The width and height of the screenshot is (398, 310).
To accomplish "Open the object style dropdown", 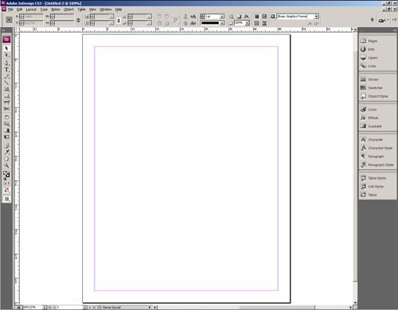I will pos(316,17).
